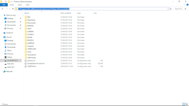Switch to the Share ribbon tab

click(x=20, y=5)
